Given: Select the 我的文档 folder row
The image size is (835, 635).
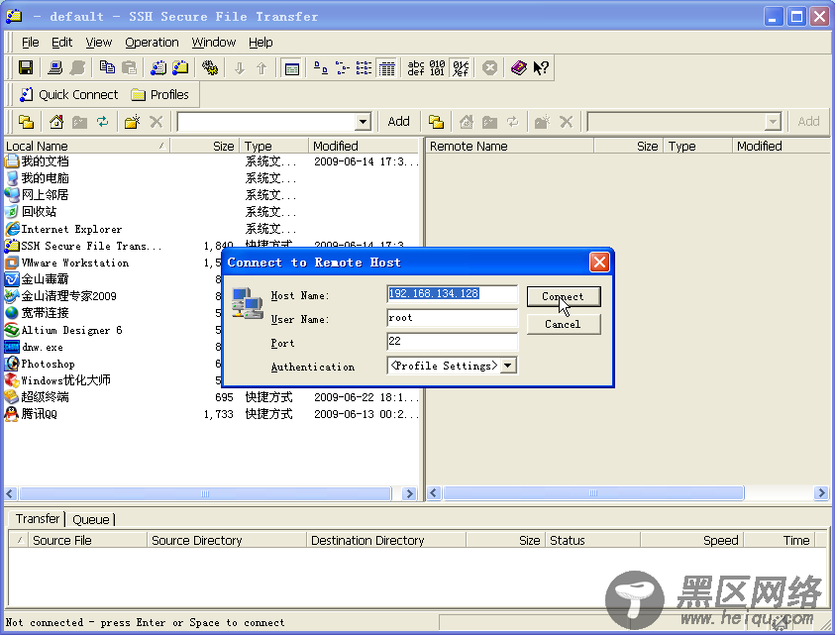Looking at the screenshot, I should click(x=212, y=160).
